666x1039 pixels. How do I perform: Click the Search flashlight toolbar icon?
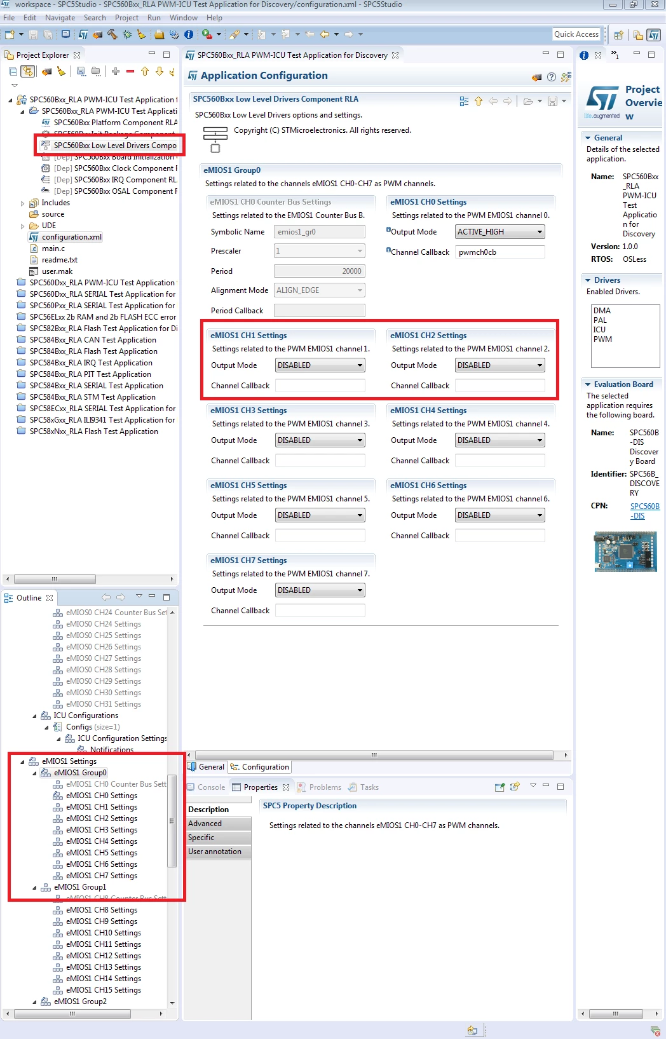point(234,34)
